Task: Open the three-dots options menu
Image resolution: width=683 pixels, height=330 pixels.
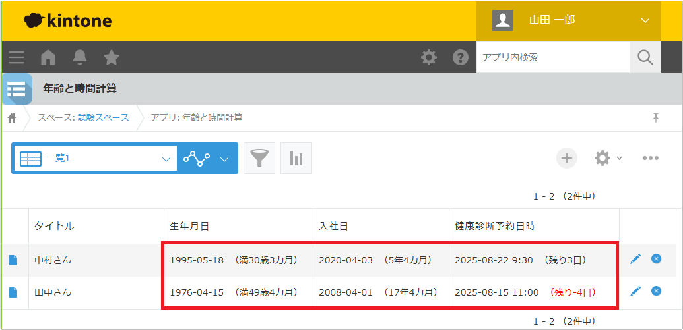Action: pos(651,158)
